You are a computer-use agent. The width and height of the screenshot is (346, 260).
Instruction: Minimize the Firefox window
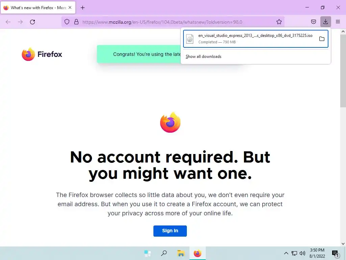[307, 7]
